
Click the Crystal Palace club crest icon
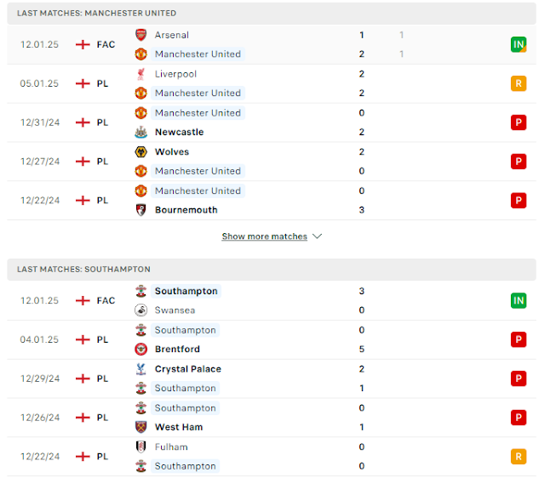tap(141, 369)
